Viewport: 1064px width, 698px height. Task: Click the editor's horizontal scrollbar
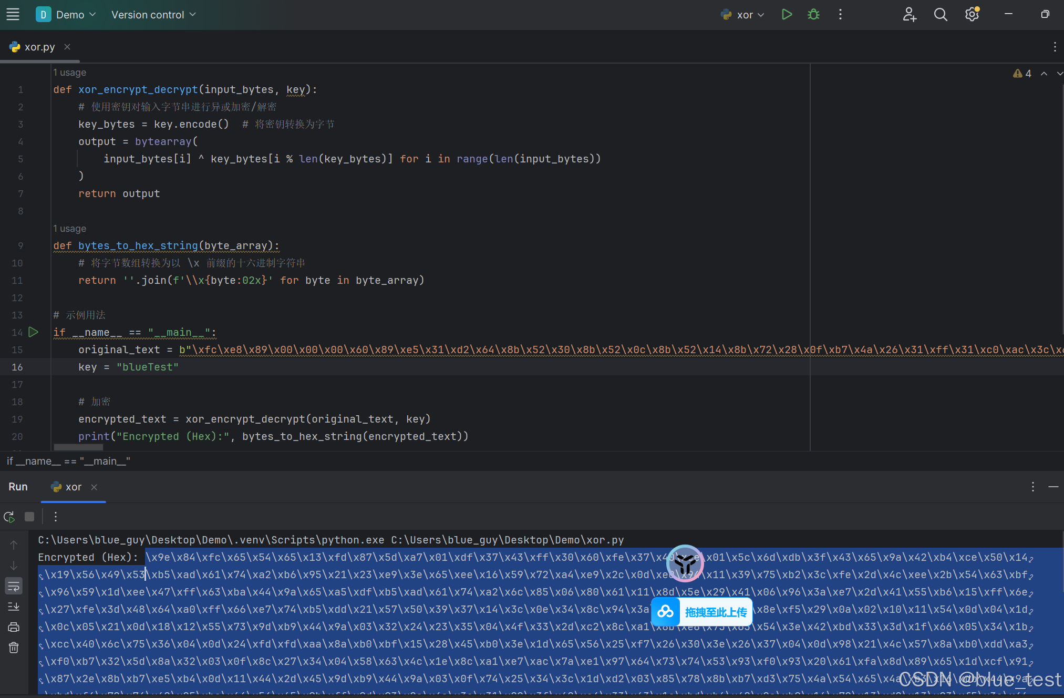point(78,447)
